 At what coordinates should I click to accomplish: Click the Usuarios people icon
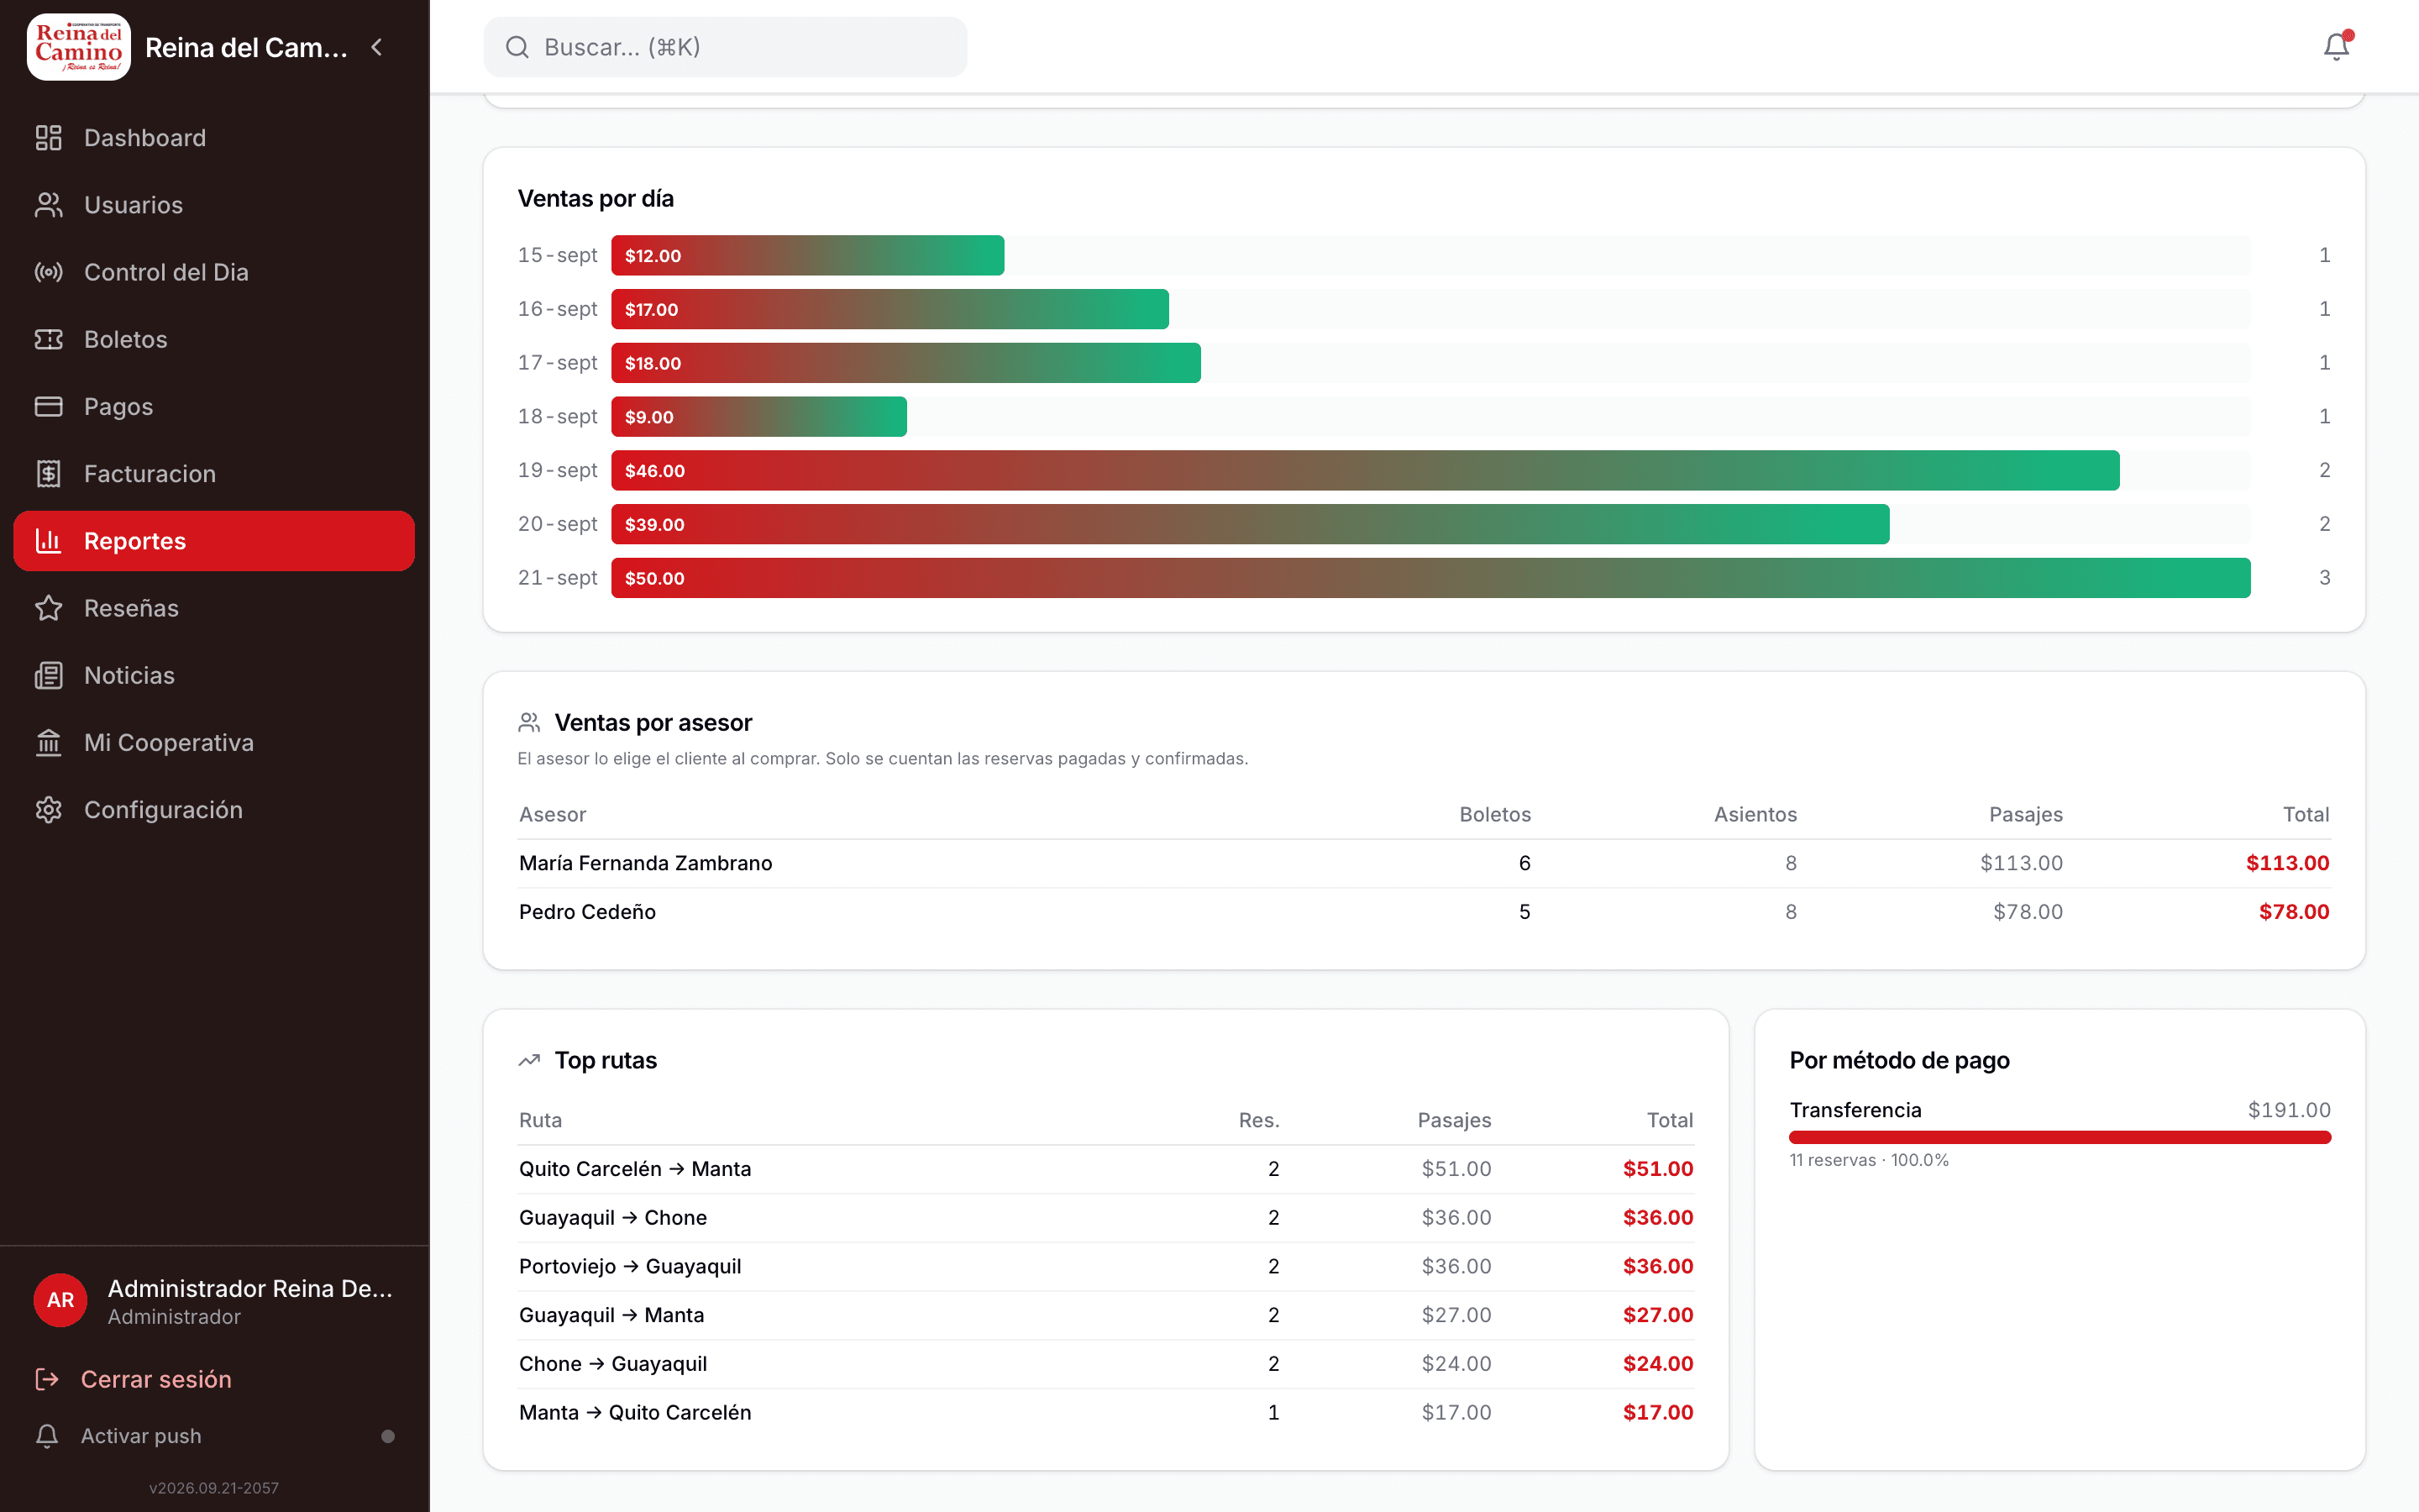48,205
